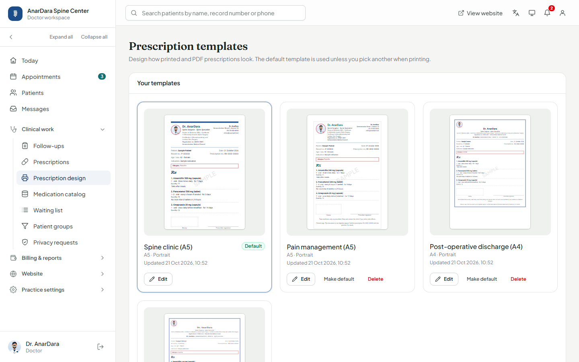The image size is (579, 362).
Task: Open Patient groups menu item
Action: (64, 226)
